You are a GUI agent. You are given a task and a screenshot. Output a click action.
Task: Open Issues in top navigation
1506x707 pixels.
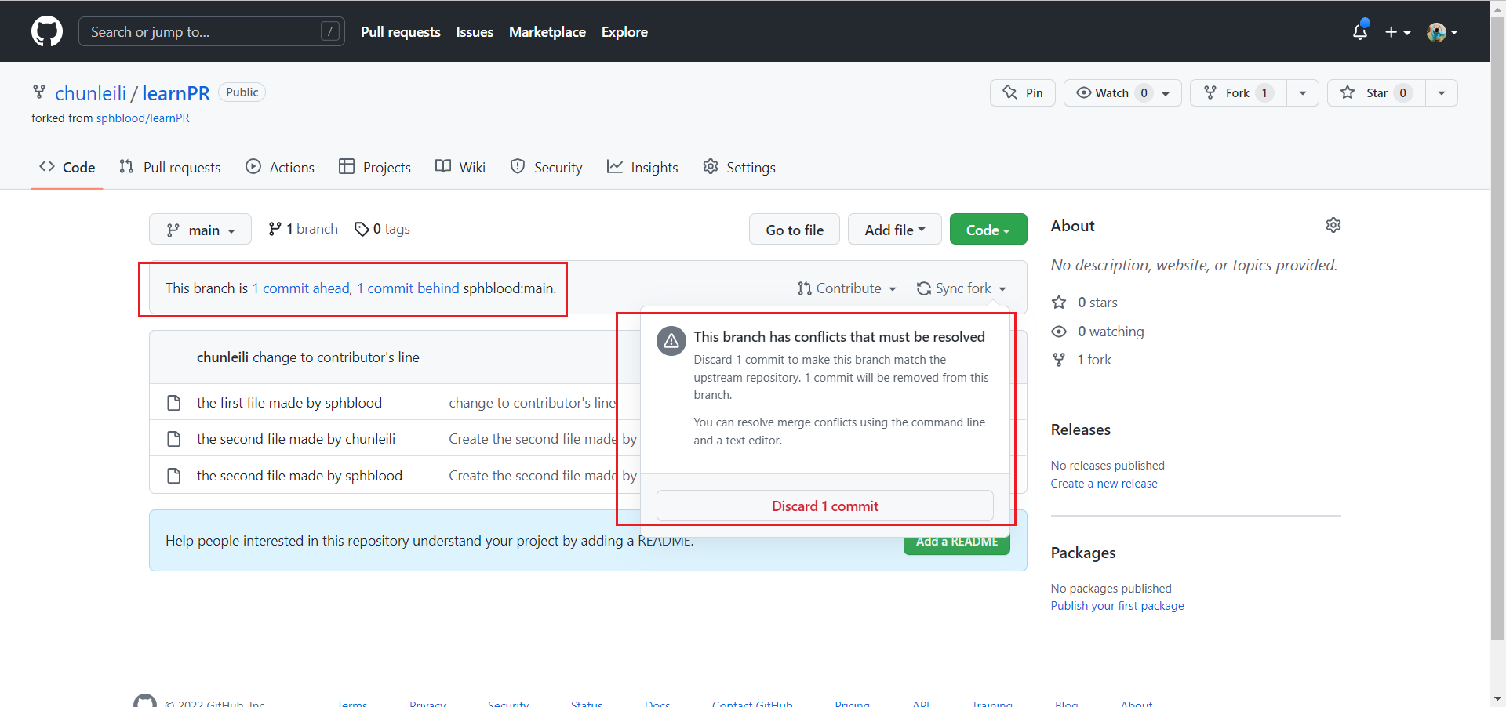475,32
